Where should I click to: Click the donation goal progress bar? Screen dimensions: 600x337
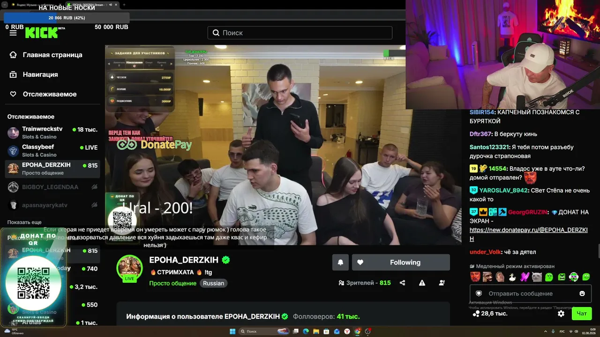(x=67, y=18)
